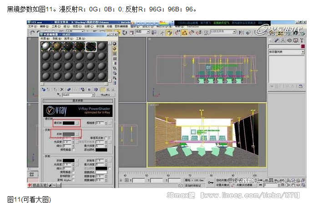Open the GLASS material name dropdown
Viewport: 313px width, 203px height.
coord(93,95)
